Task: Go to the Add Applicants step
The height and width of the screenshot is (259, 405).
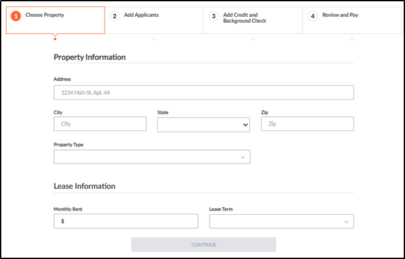Action: pos(154,20)
